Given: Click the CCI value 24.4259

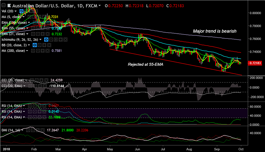Looking at the screenshot, I should [57, 80].
